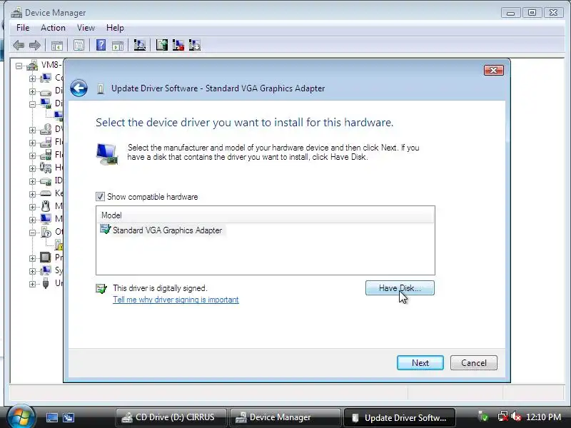Click the Forward arrow in Device Manager toolbar

(x=34, y=46)
